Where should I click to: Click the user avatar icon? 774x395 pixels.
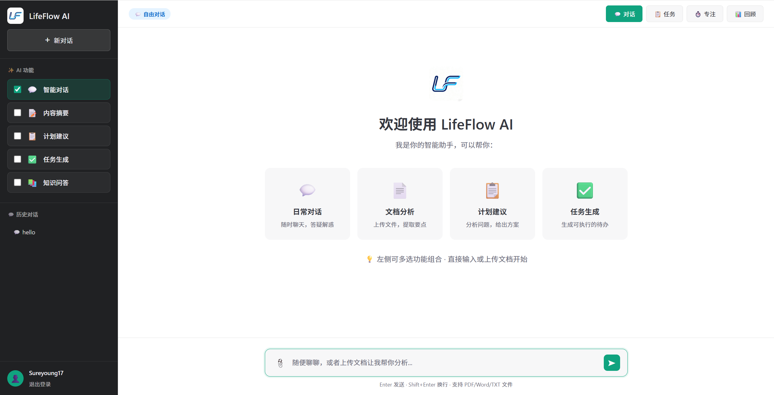click(x=15, y=378)
